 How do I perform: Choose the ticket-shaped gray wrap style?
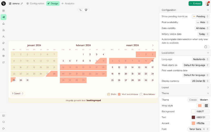coord(206,106)
